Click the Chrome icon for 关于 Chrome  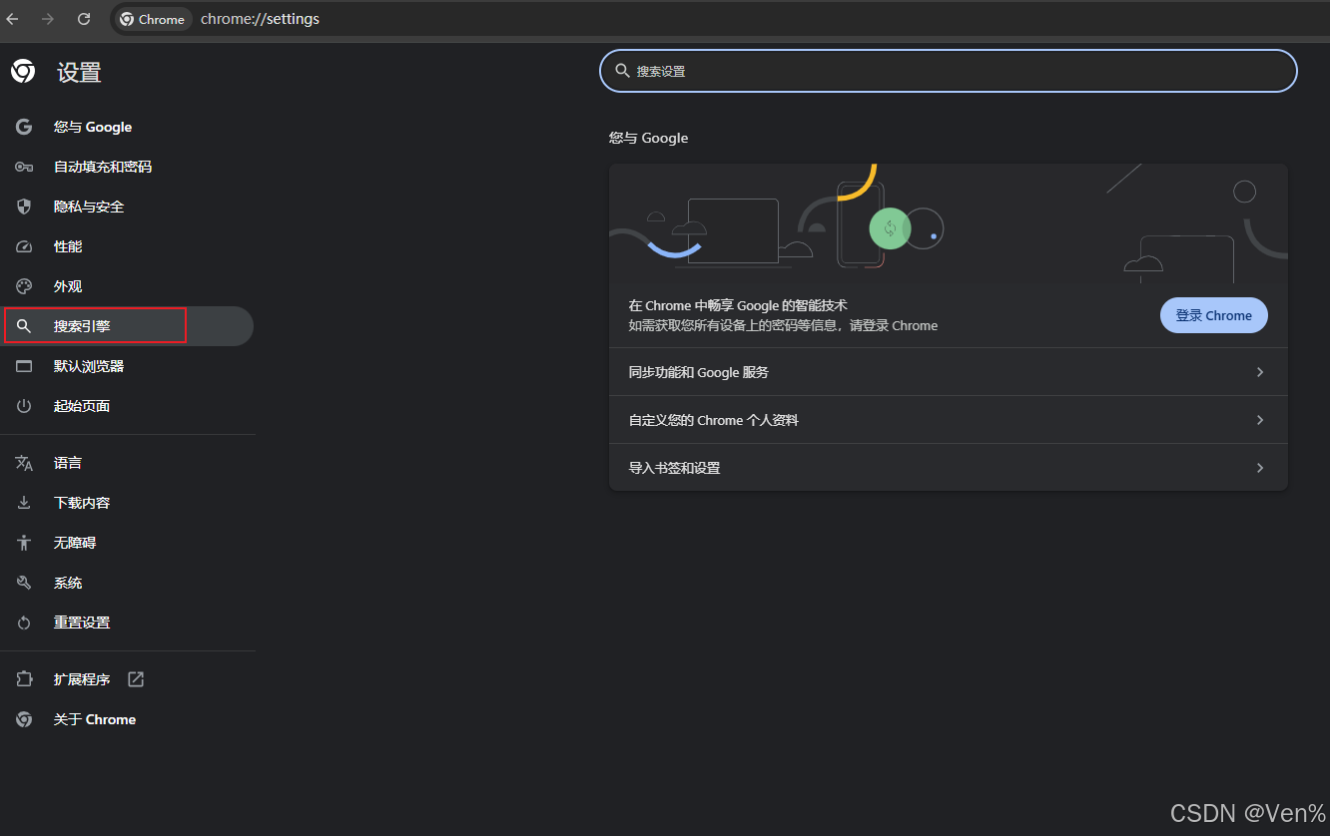24,719
